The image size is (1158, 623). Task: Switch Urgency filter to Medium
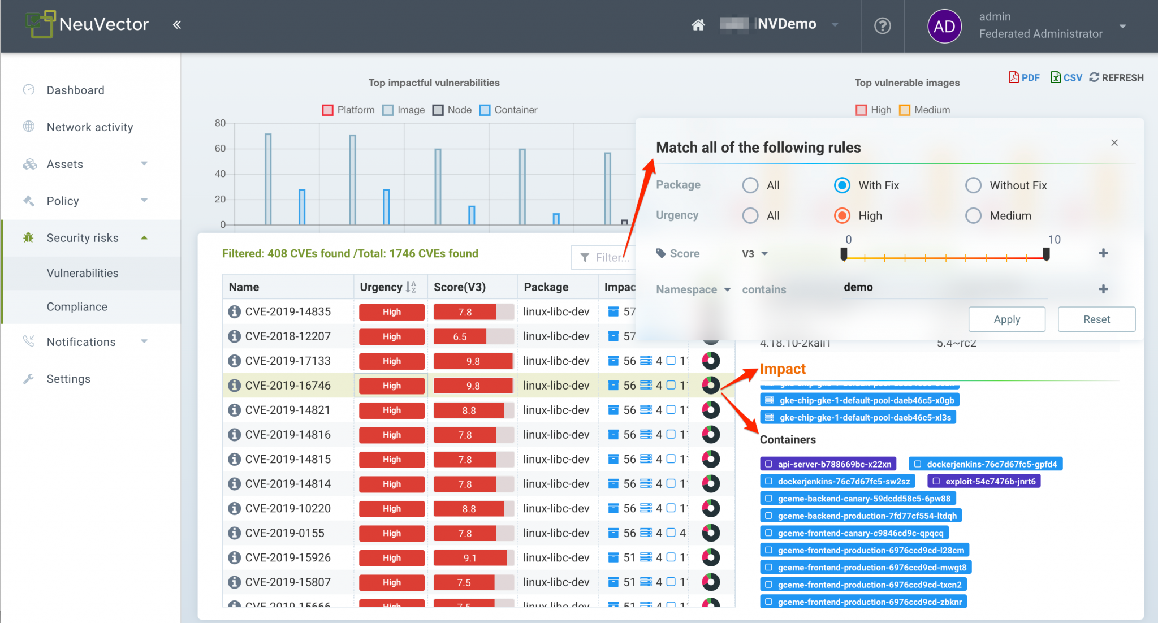pyautogui.click(x=973, y=215)
